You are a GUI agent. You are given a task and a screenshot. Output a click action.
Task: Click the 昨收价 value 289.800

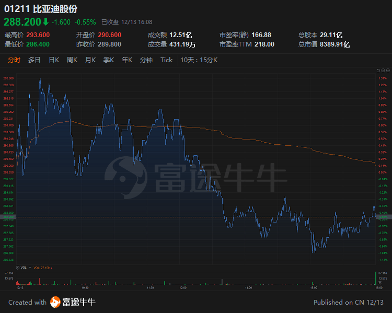(110, 44)
